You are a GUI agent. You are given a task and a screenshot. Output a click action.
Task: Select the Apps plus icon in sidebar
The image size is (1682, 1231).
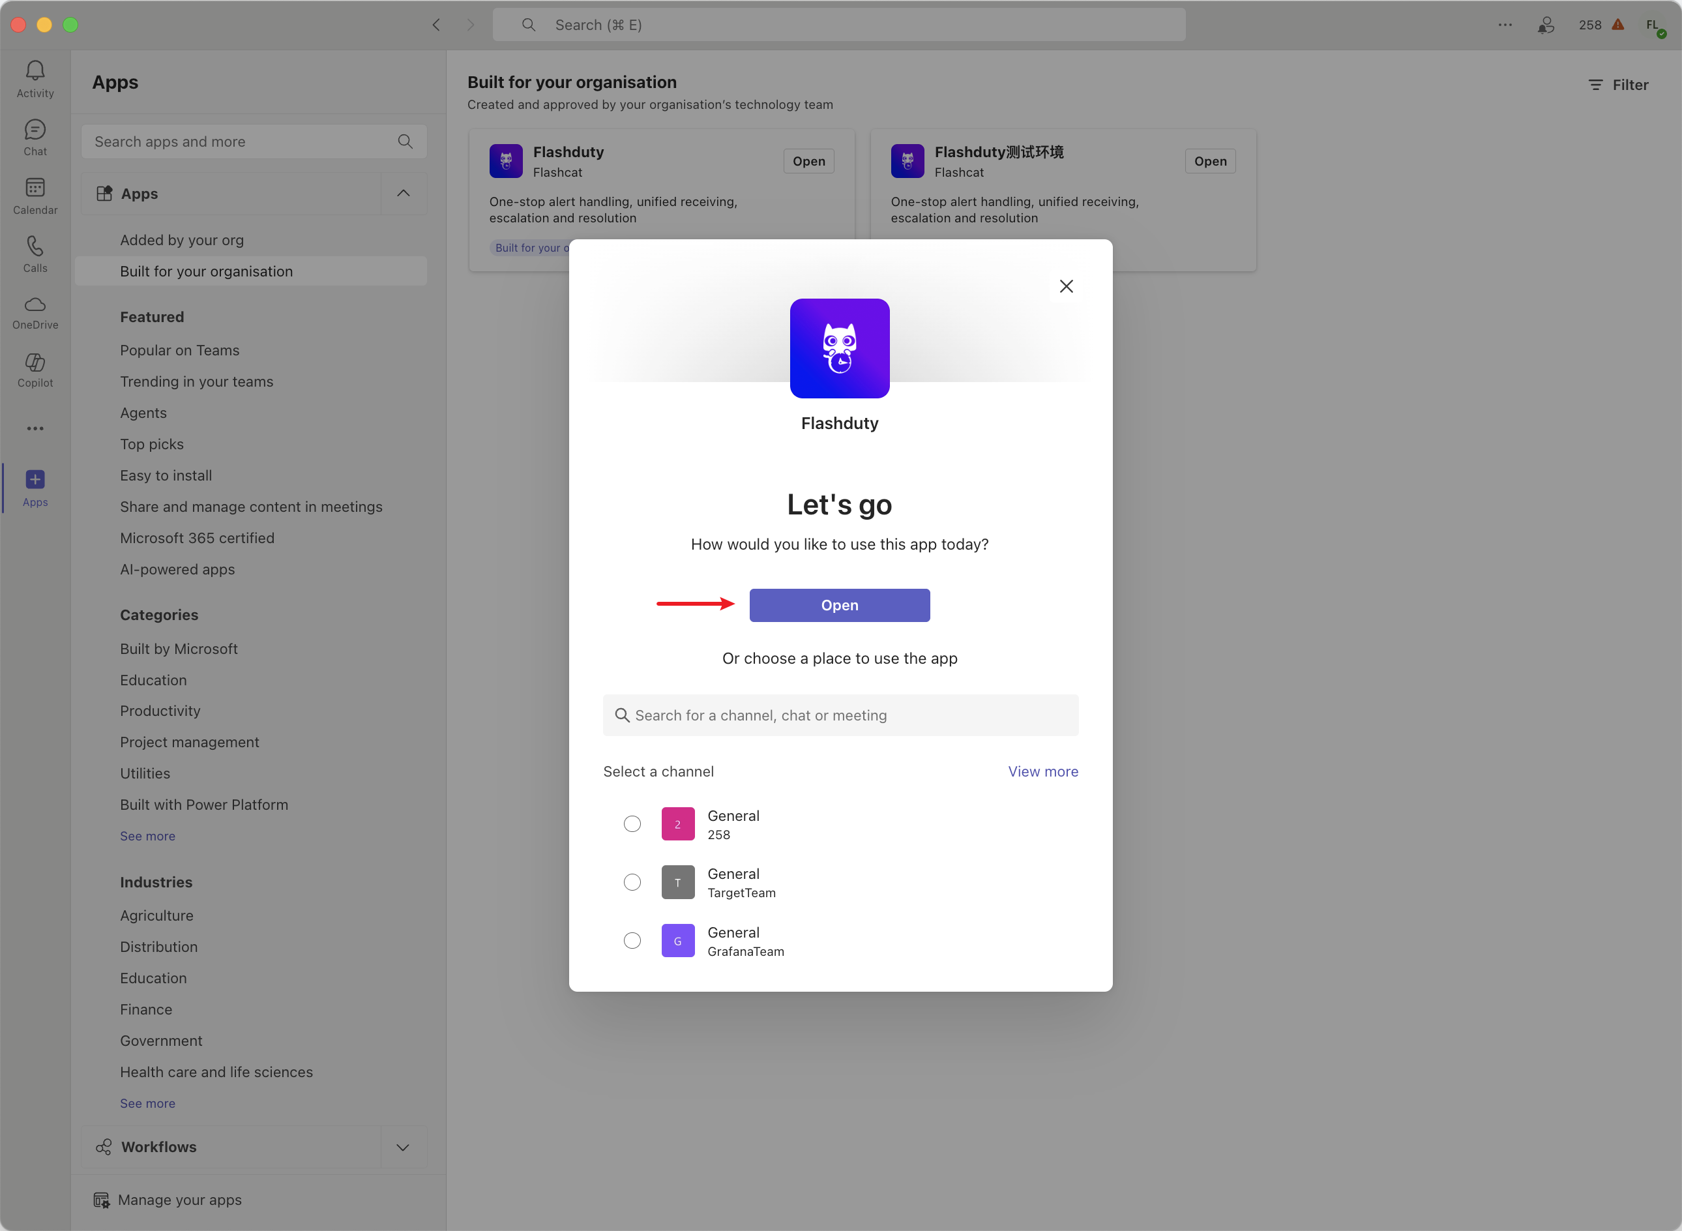point(35,479)
